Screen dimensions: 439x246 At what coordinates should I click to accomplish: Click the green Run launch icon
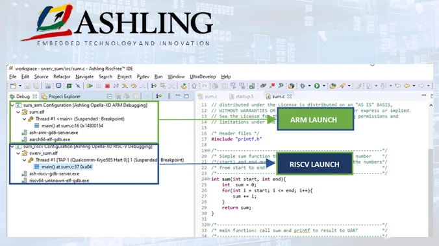click(x=317, y=86)
